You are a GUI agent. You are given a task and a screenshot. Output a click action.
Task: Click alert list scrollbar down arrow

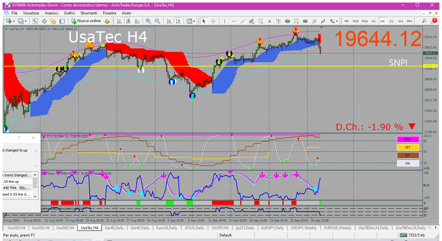[x=35, y=196]
